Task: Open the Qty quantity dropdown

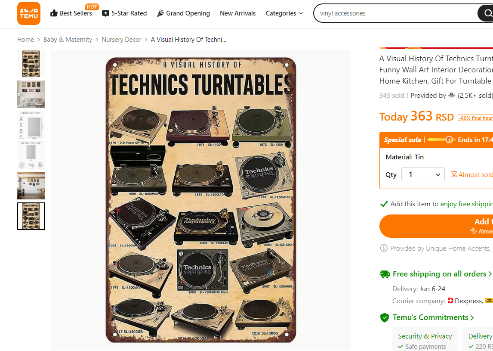Action: coord(423,174)
